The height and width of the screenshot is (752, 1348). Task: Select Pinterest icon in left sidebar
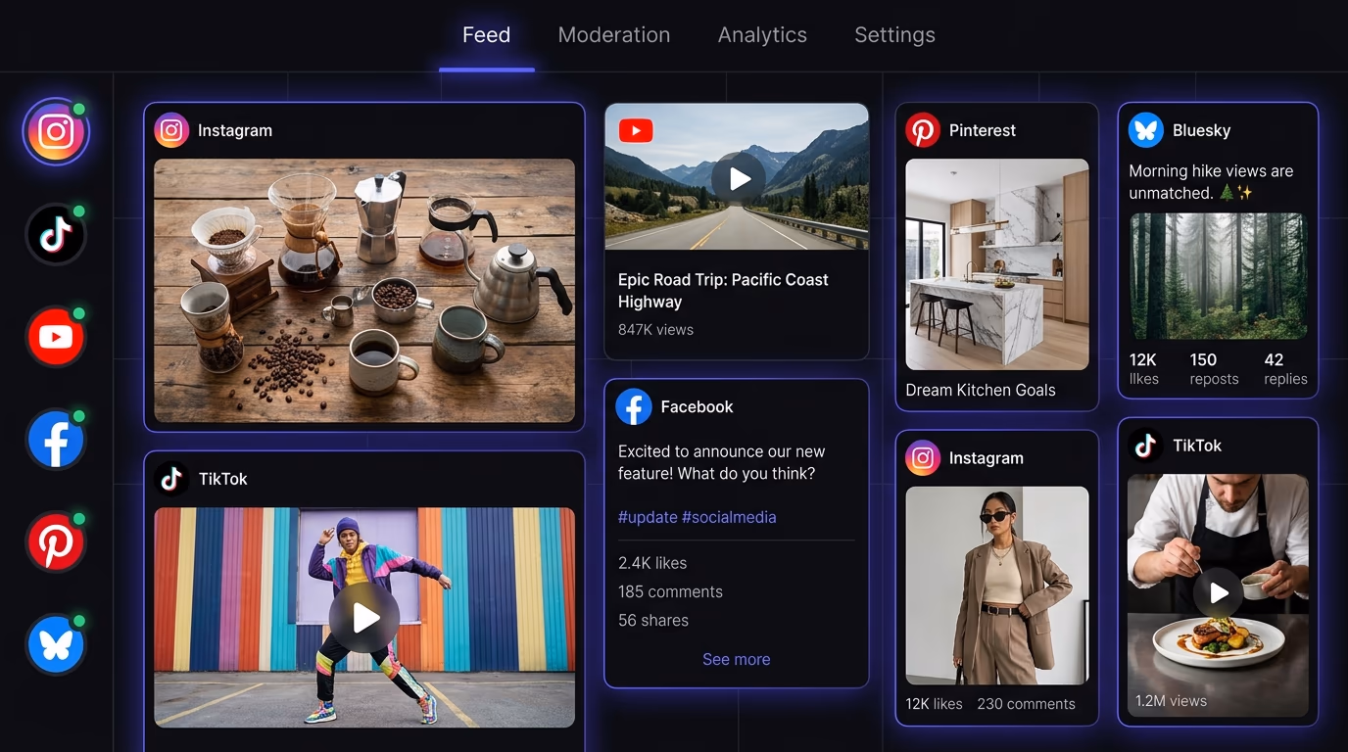(x=56, y=541)
